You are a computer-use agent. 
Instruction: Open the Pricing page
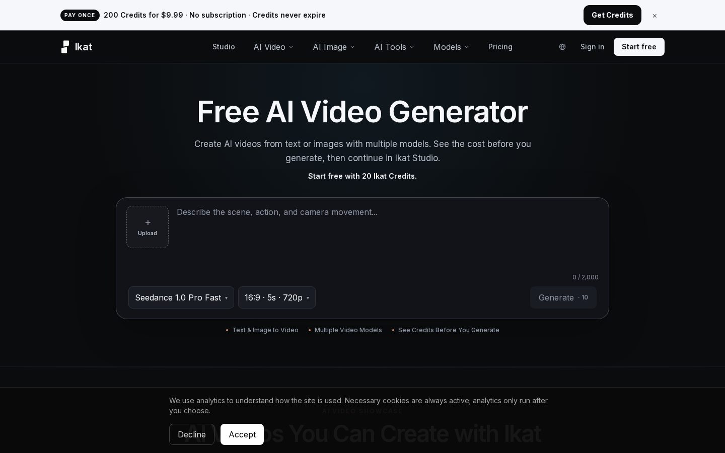point(500,47)
